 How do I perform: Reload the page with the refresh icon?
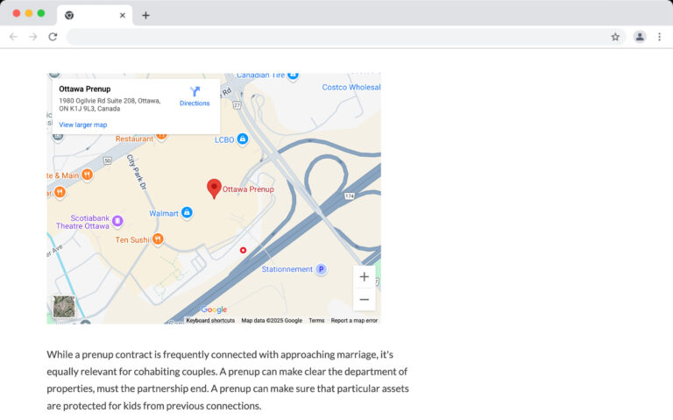(53, 37)
